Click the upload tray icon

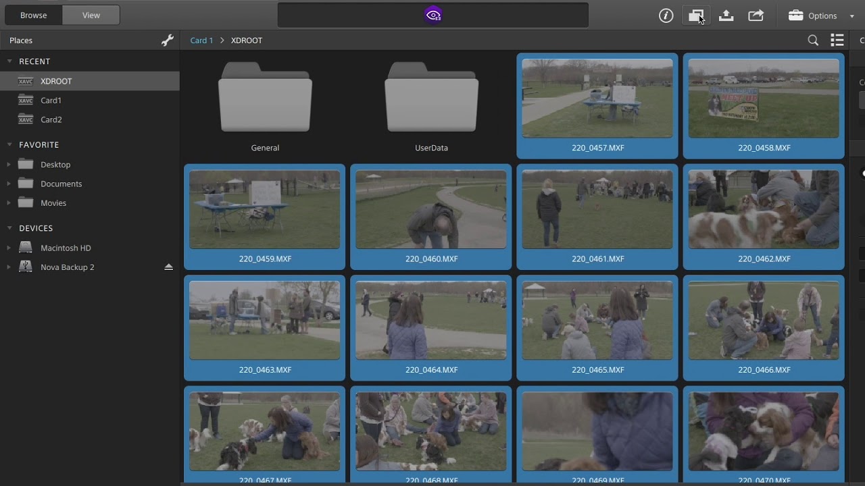pyautogui.click(x=726, y=16)
